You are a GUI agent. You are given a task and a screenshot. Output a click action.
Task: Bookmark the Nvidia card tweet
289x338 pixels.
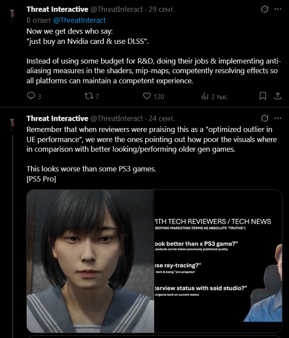[263, 96]
